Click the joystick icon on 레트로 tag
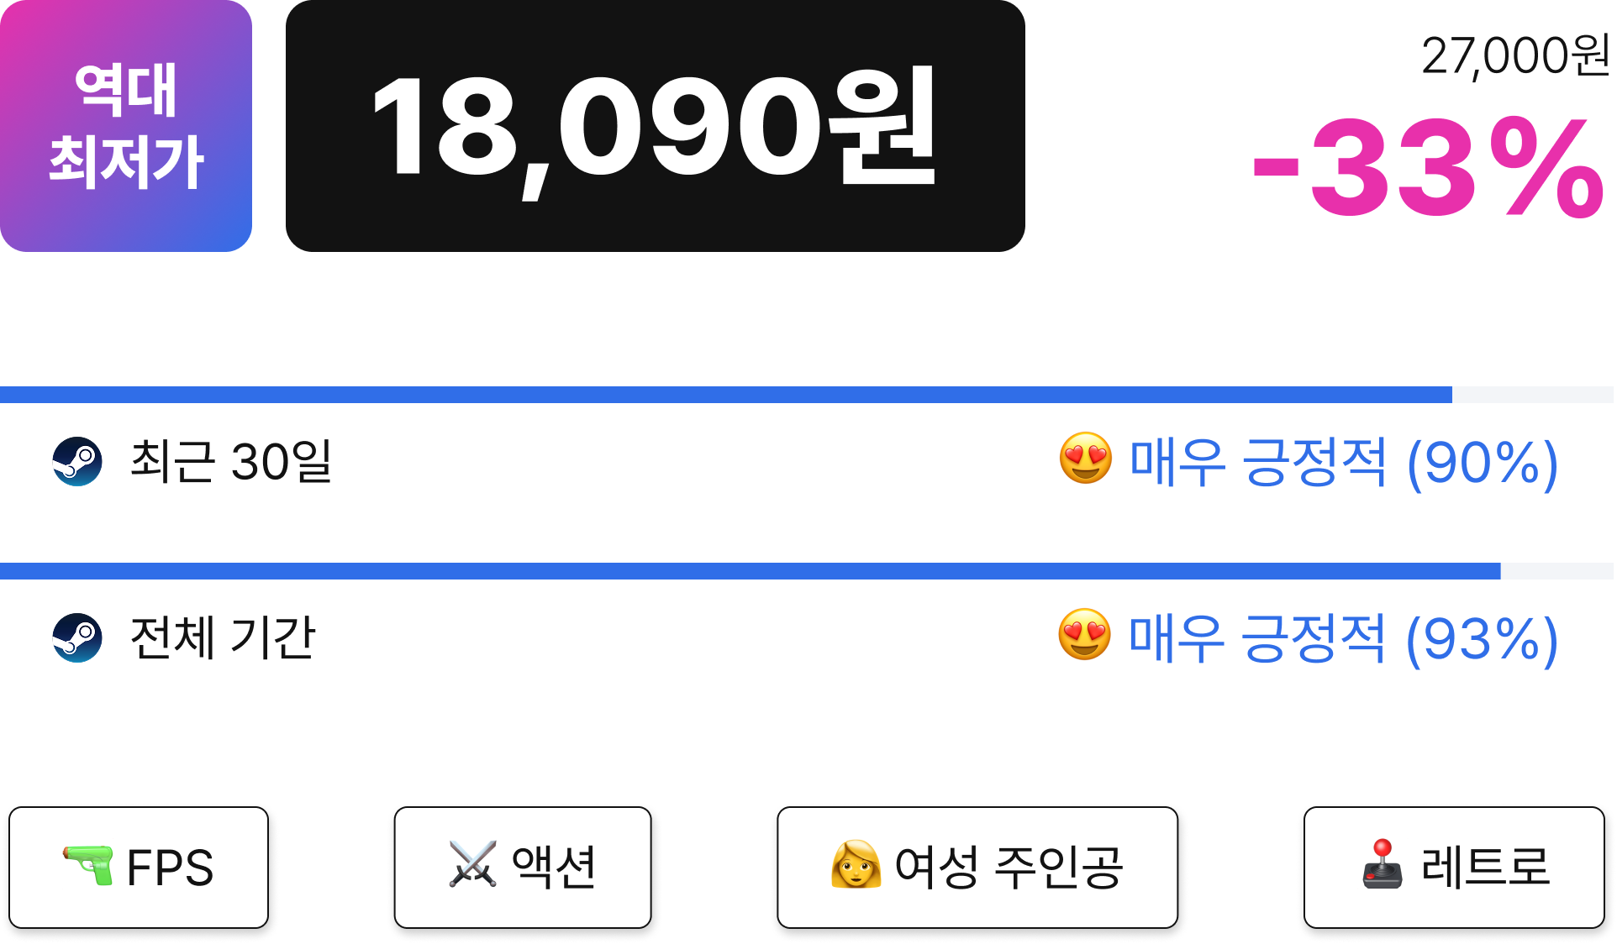1617x944 pixels. pyautogui.click(x=1383, y=864)
